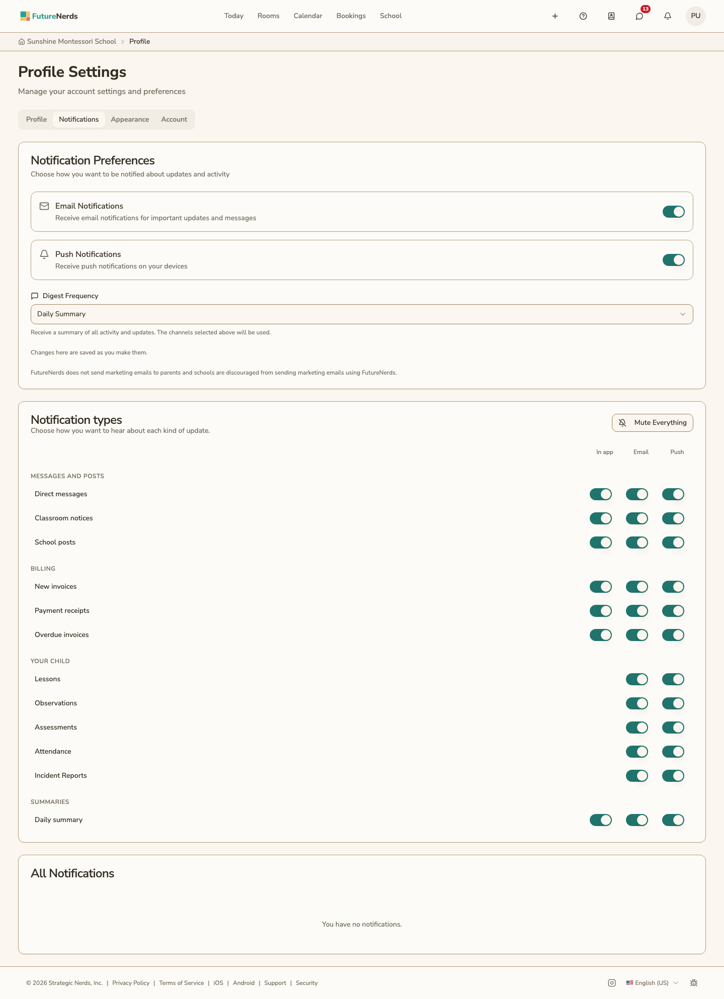Click the notification bell in header
724x999 pixels.
[x=668, y=16]
